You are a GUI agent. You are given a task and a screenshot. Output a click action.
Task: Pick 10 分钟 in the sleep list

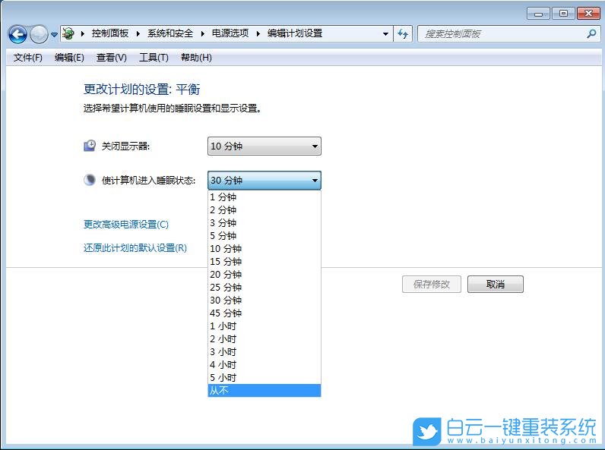[x=264, y=248]
